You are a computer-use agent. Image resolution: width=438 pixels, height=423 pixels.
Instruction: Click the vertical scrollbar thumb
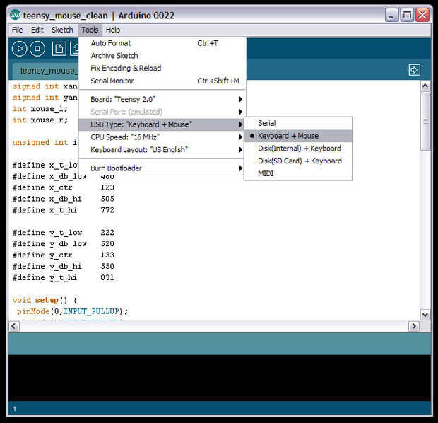tap(425, 122)
